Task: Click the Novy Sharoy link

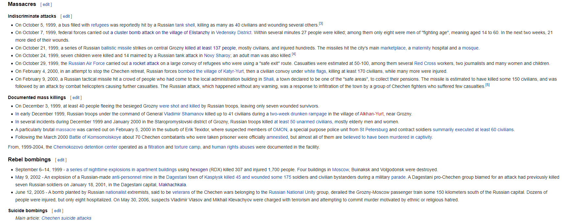Action: (217, 56)
